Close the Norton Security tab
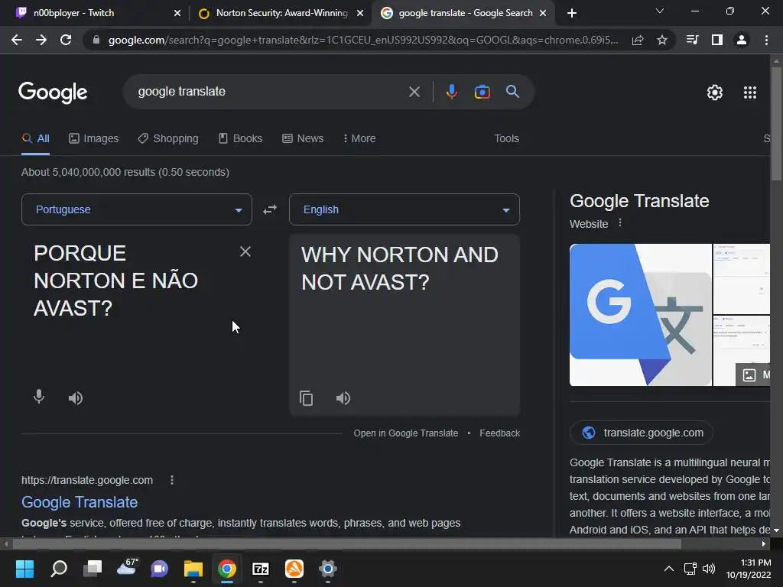 (360, 14)
